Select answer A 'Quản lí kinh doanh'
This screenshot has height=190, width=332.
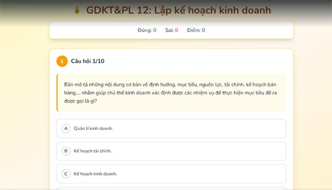coord(171,128)
